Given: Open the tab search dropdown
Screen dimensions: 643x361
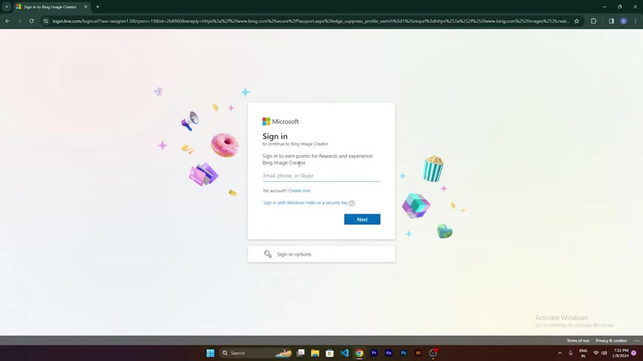Looking at the screenshot, I should [7, 7].
